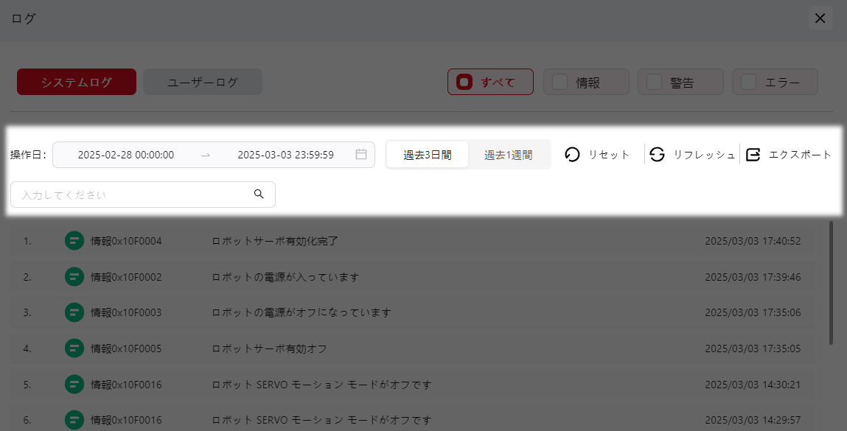Open the start date 2025-02-28 picker
Image resolution: width=847 pixels, height=431 pixels.
(x=126, y=155)
